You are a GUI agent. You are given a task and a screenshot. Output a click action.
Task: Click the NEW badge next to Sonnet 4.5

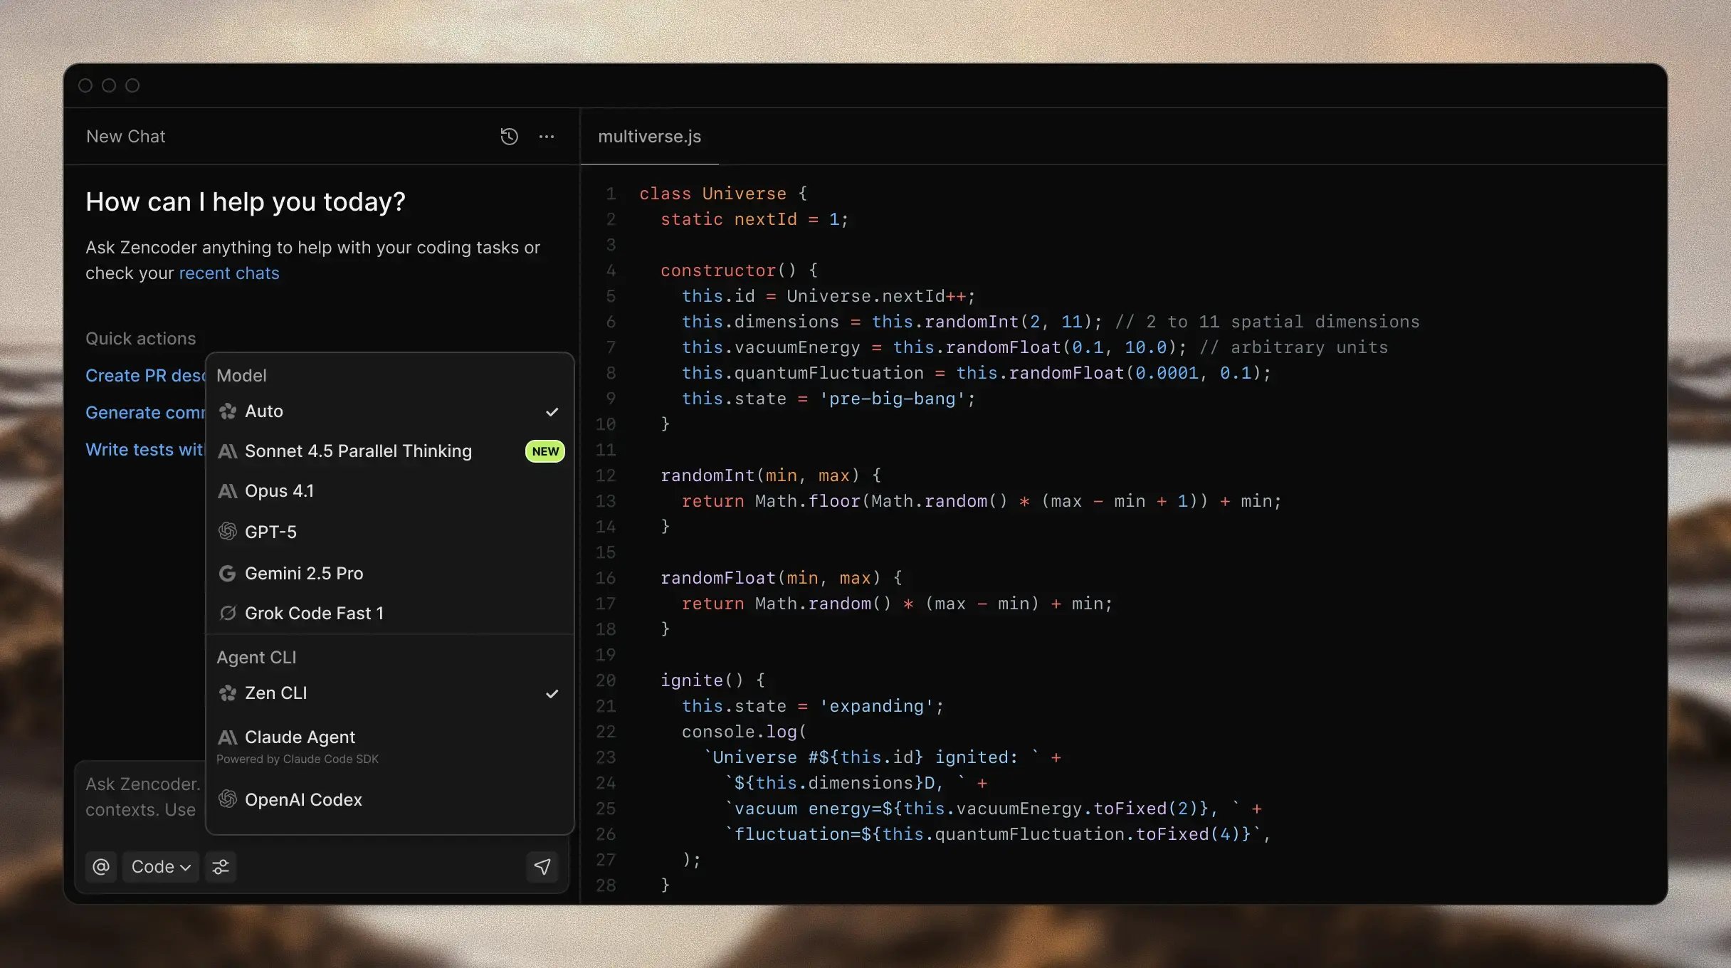coord(544,451)
